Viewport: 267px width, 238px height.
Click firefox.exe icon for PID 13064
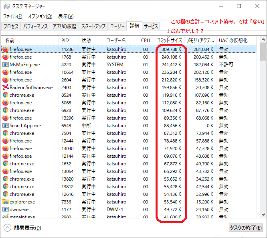tap(6, 171)
